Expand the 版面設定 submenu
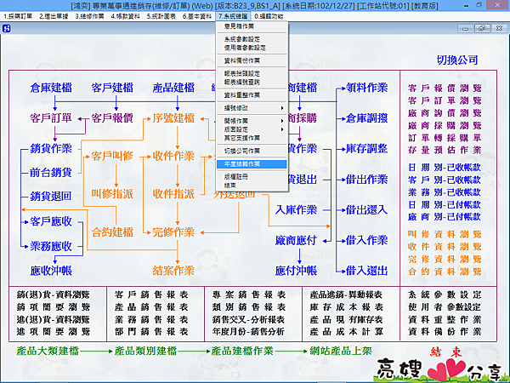Viewport: 510px width, 383px height. point(252,129)
